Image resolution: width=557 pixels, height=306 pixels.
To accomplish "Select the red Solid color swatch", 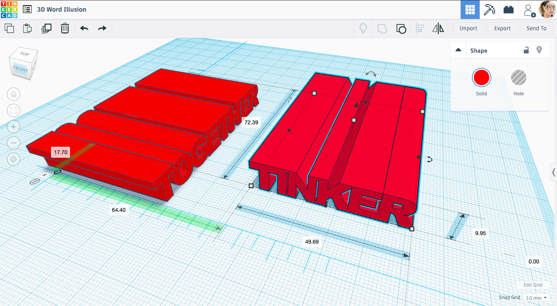I will click(x=482, y=78).
